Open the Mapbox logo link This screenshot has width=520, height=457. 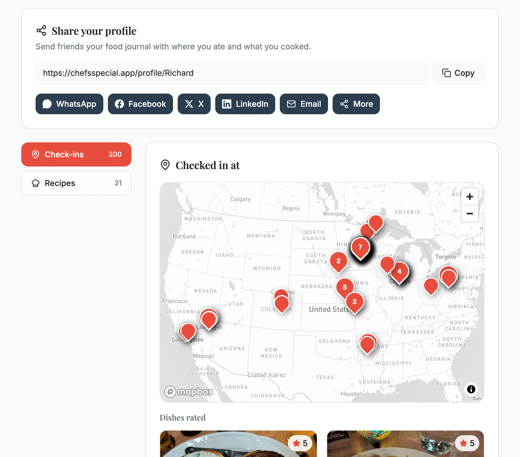189,392
